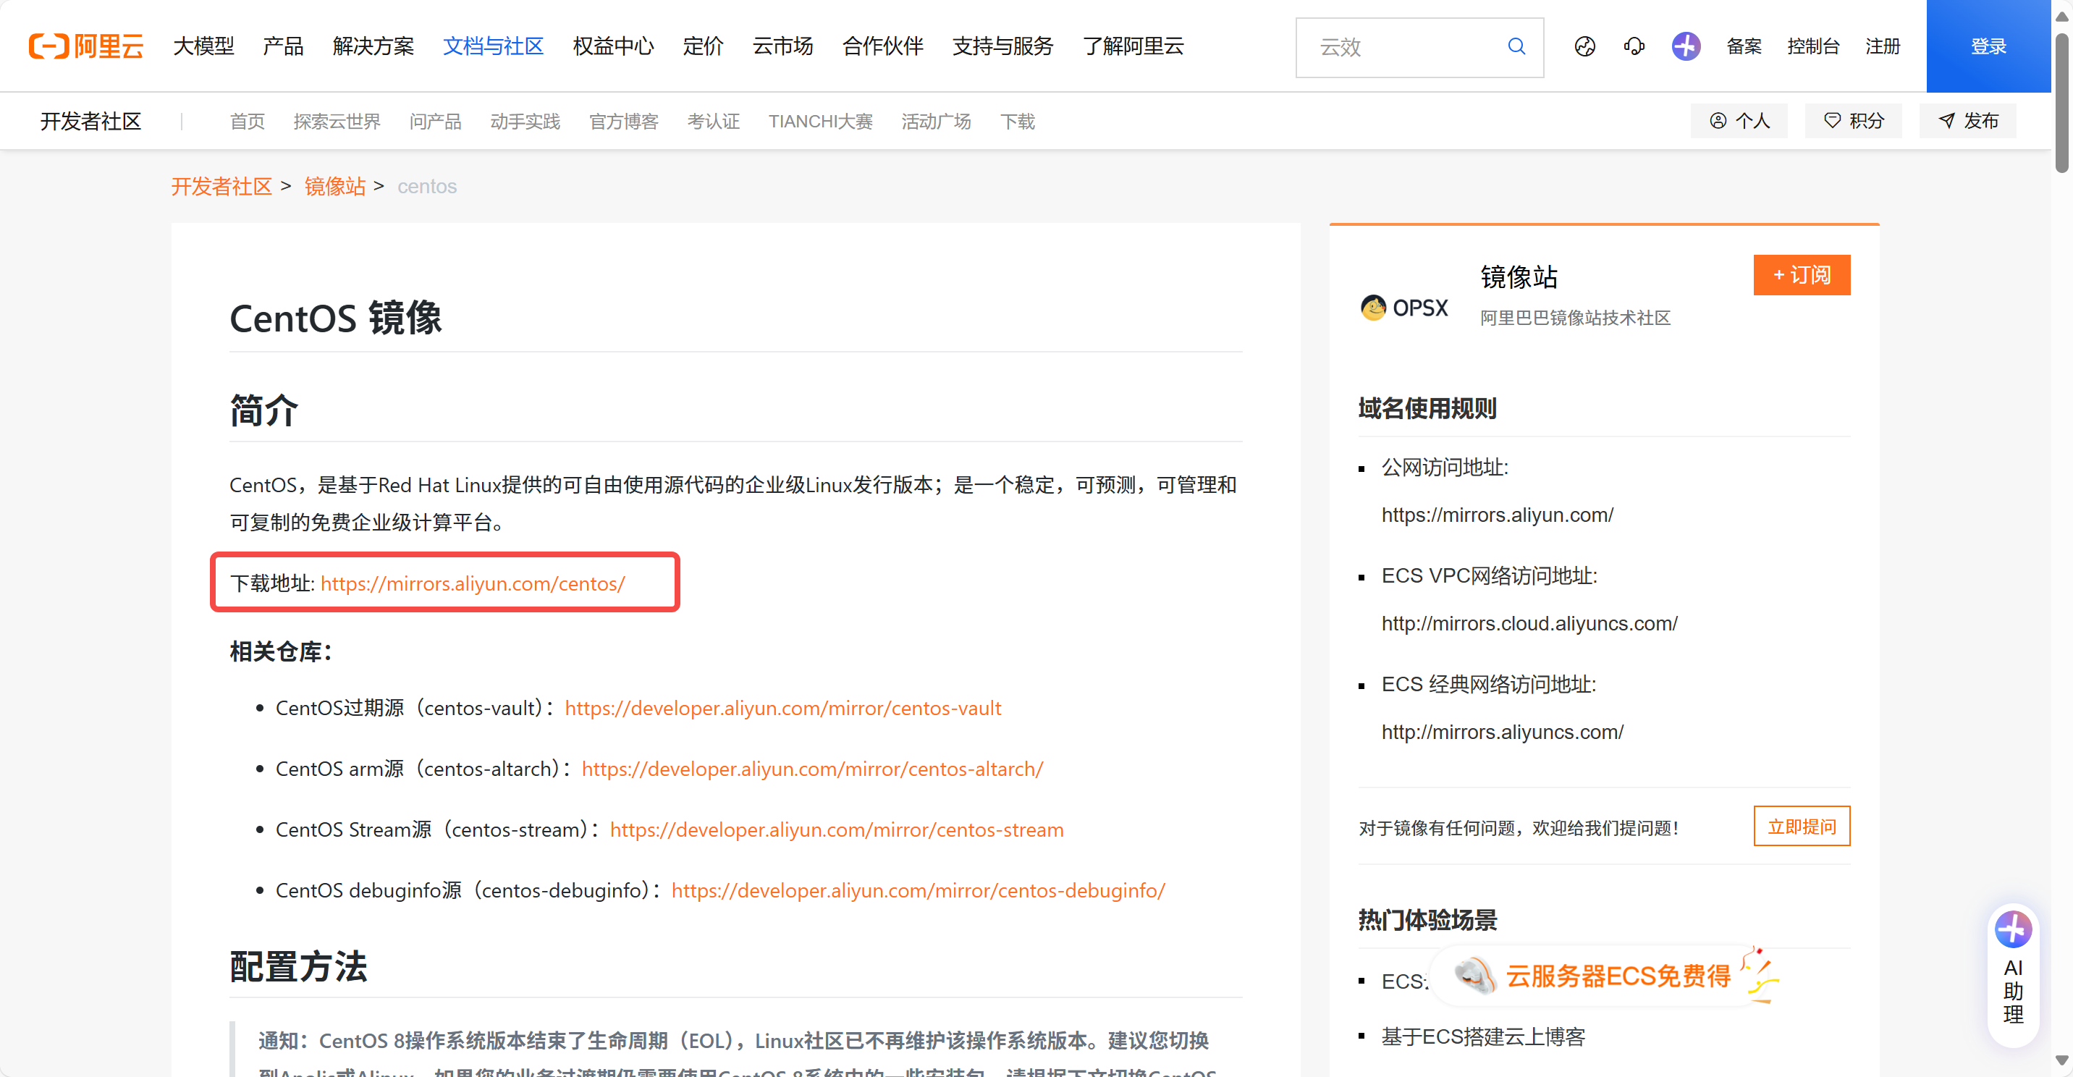The image size is (2073, 1077).
Task: Open the 定价 menu
Action: click(704, 47)
